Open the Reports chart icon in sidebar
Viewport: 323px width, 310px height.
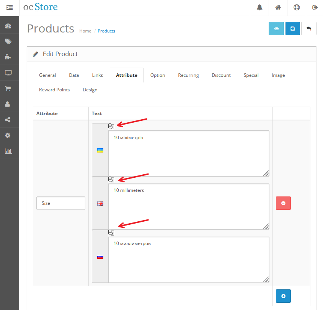pyautogui.click(x=8, y=151)
